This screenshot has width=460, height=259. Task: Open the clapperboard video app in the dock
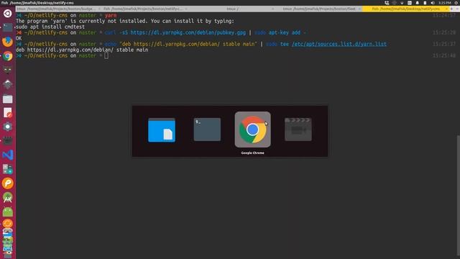click(x=8, y=141)
